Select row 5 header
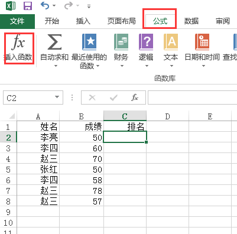Viewport: 237px width, 234px height. 8,169
